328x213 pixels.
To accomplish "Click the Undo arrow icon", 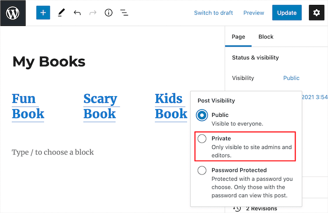I will 77,13.
